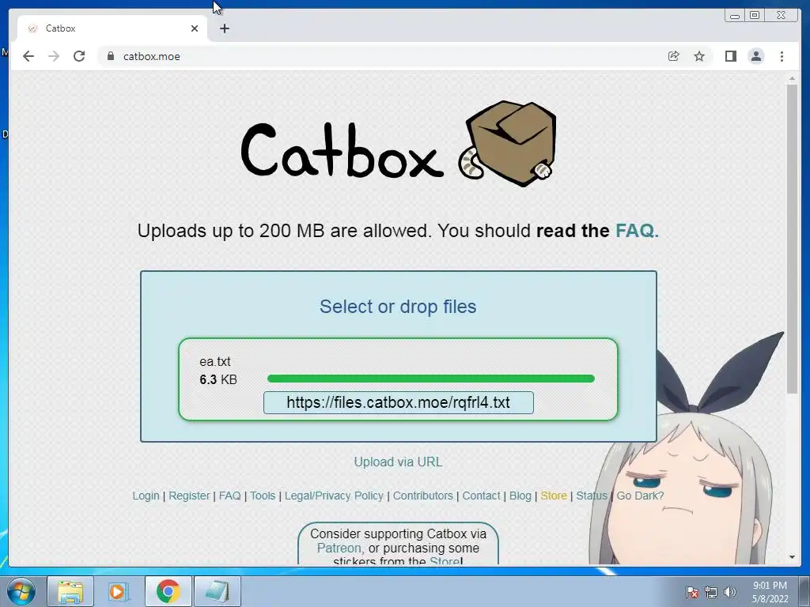Open Windows Explorer from the taskbar
Viewport: 810px width, 607px height.
[70, 591]
